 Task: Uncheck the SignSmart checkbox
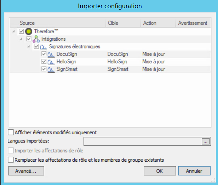point(44,69)
